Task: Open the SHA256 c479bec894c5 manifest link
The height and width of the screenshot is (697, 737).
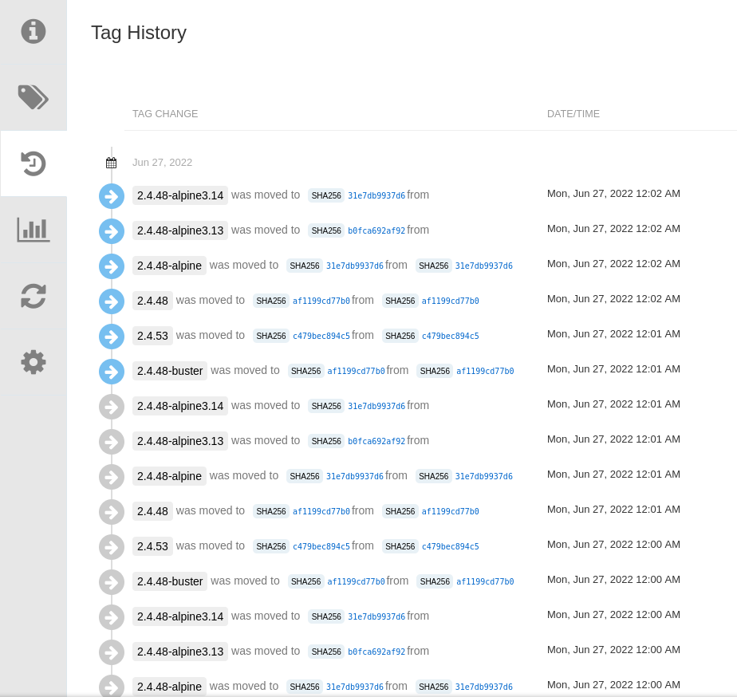Action: (x=322, y=336)
